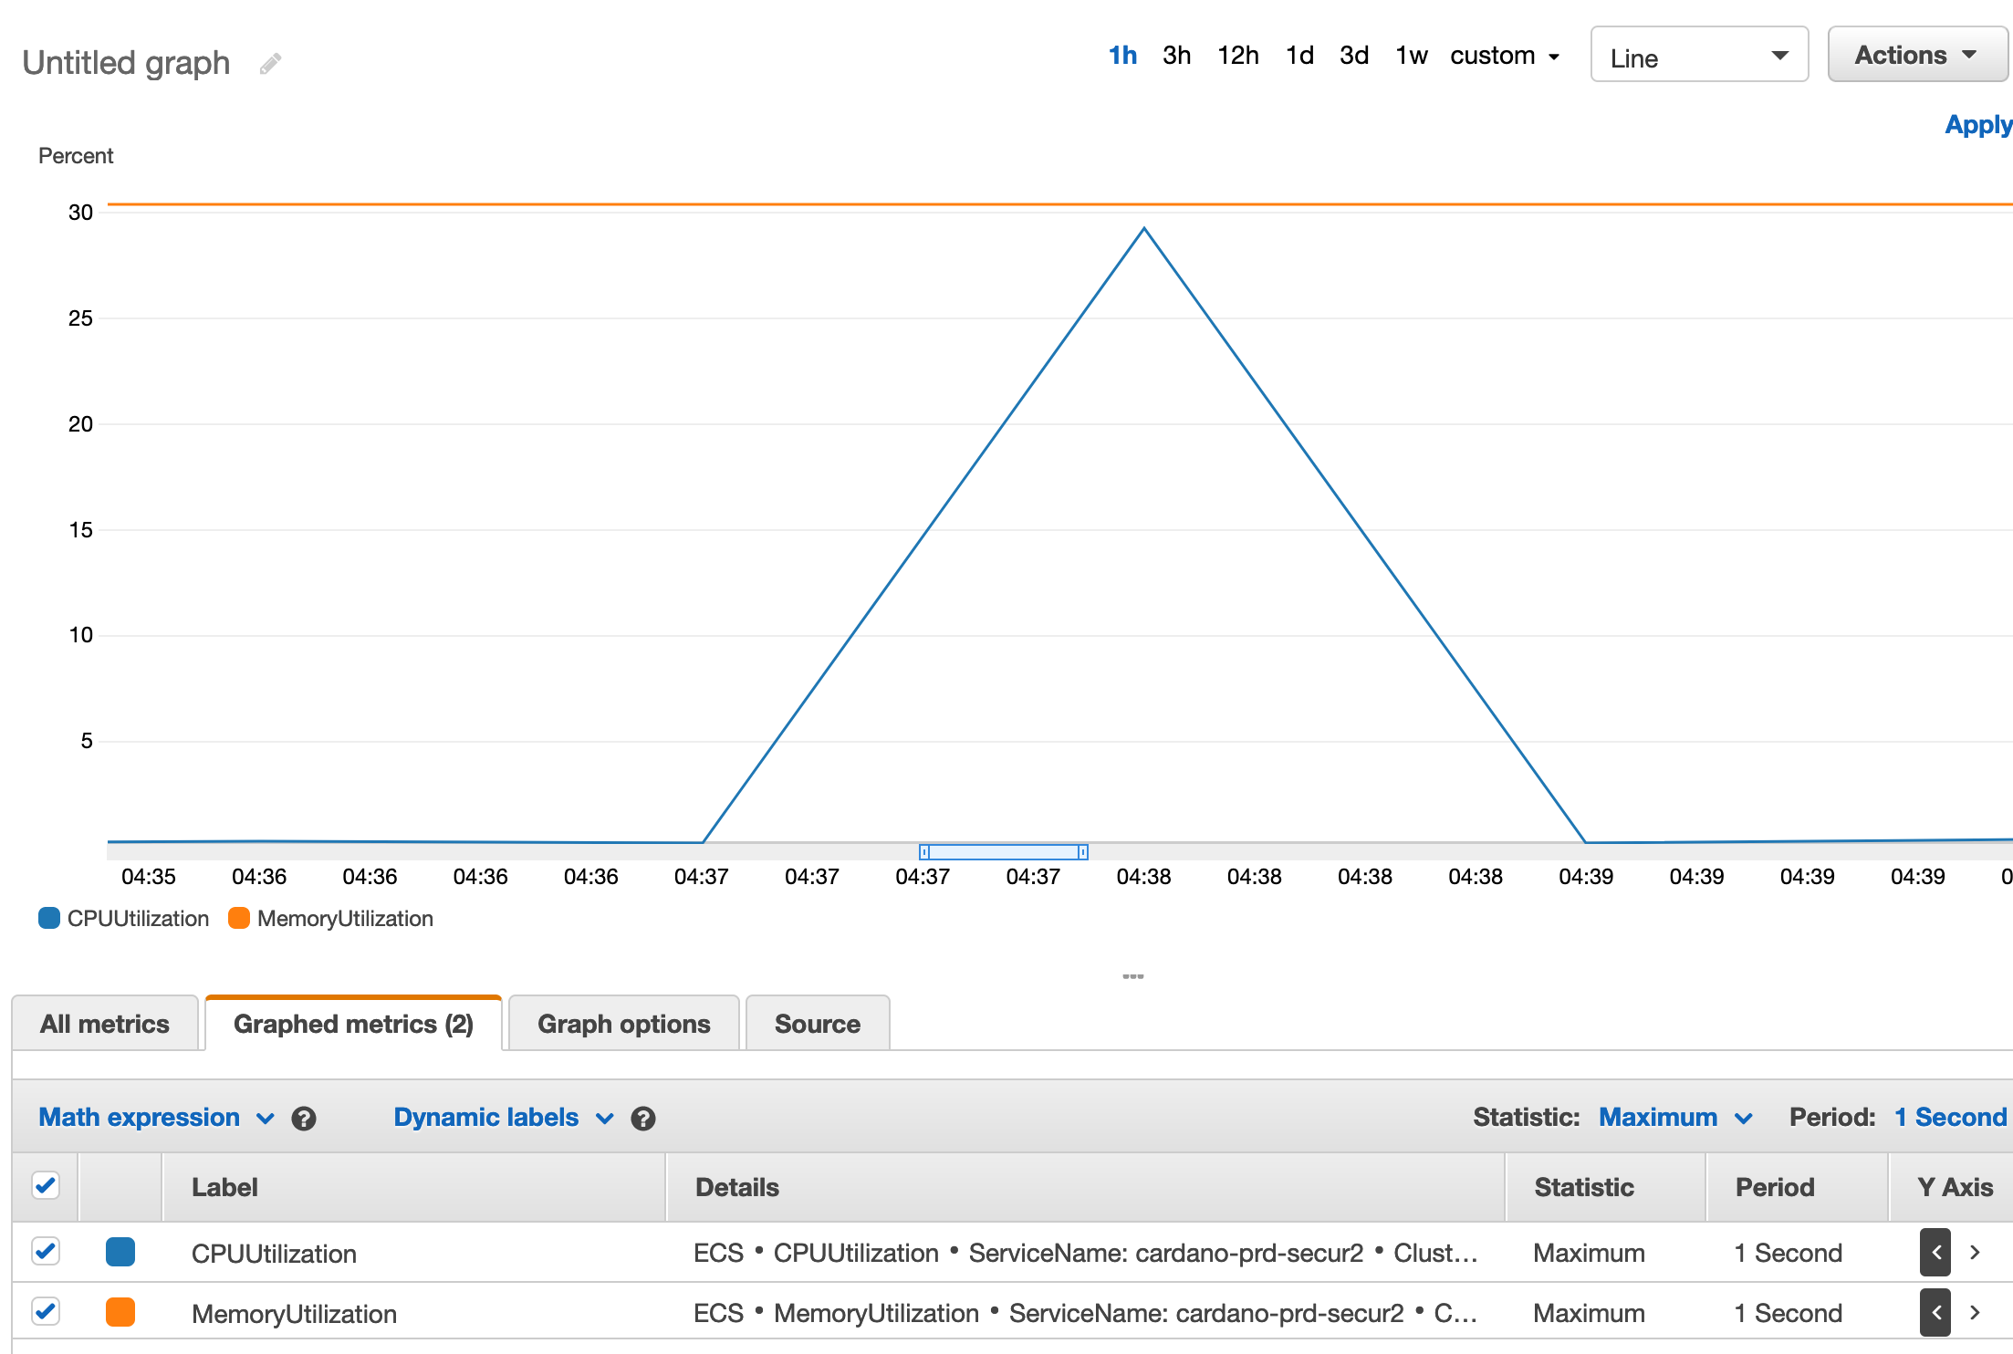Move CPUUtilization to right Y axis
Image resolution: width=2013 pixels, height=1354 pixels.
coord(1974,1253)
